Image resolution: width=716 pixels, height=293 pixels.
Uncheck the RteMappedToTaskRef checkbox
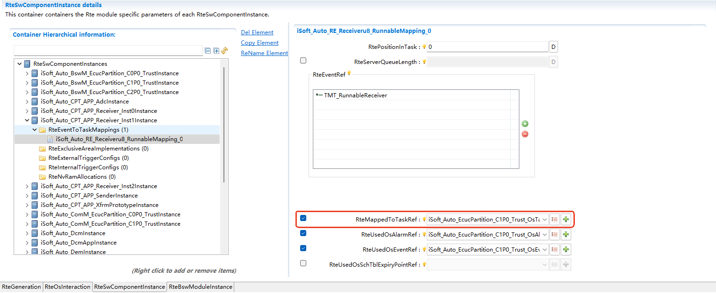tap(303, 218)
